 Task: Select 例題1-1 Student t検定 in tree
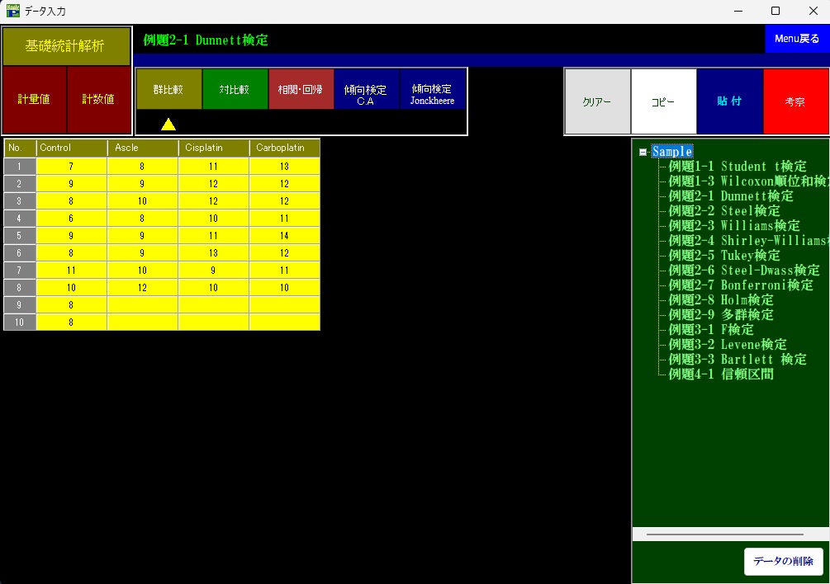[x=737, y=167]
